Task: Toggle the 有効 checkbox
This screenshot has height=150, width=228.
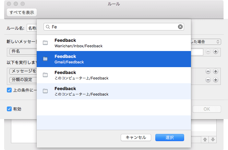Action: (x=9, y=109)
